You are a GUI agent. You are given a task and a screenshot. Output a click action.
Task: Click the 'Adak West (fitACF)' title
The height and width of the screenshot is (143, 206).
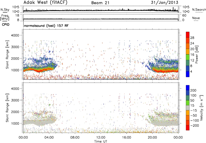pos(45,2)
